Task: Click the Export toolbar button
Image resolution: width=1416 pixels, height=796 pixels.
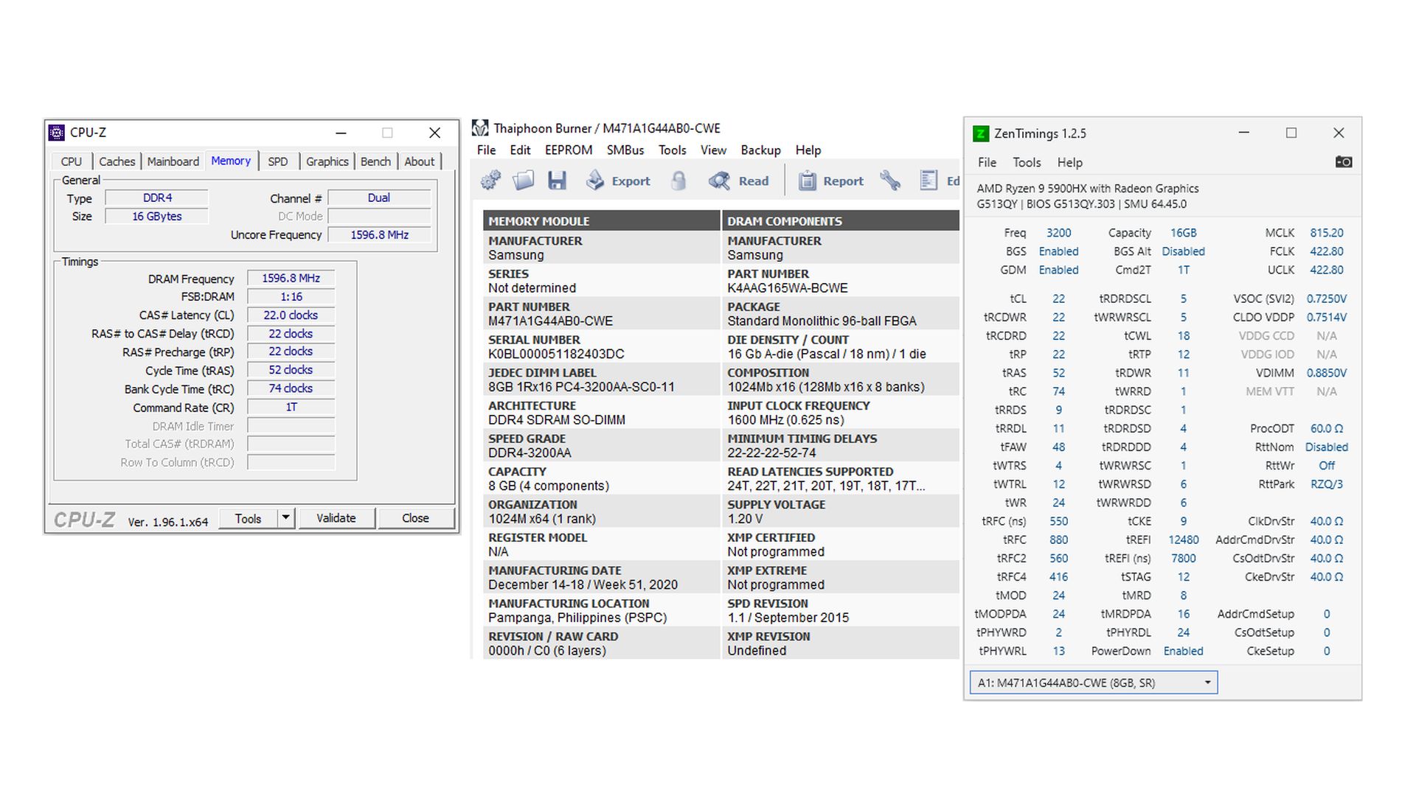Action: (x=618, y=181)
